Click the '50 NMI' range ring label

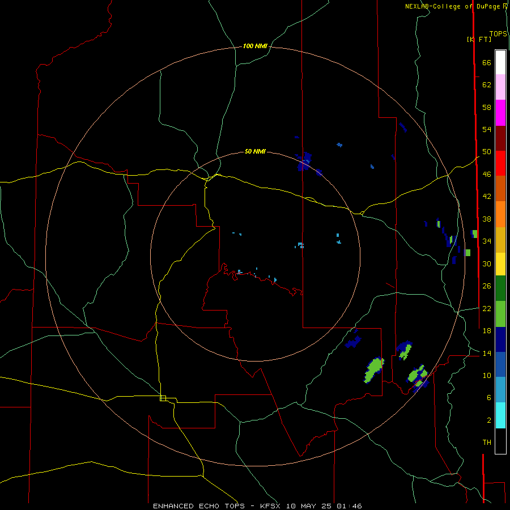(x=255, y=151)
